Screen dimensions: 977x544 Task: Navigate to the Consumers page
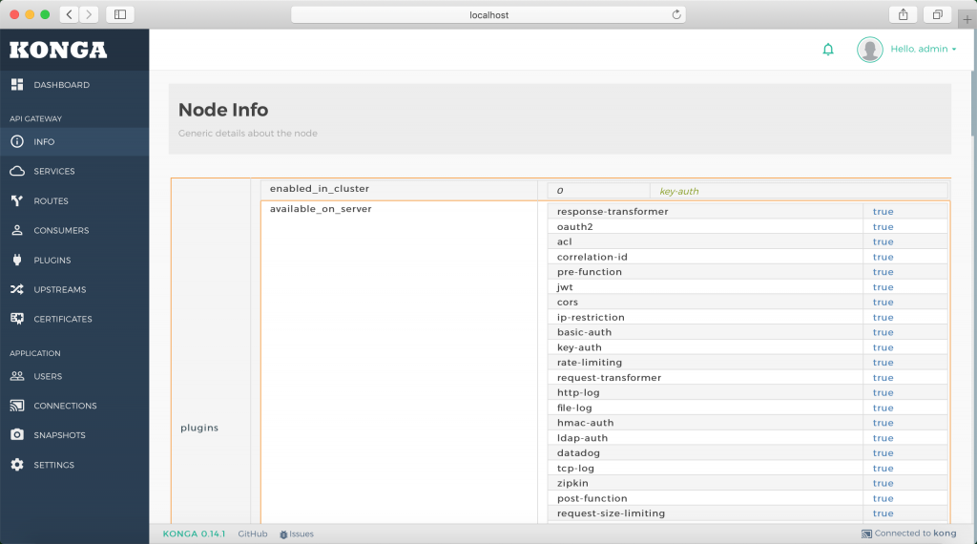(x=74, y=230)
